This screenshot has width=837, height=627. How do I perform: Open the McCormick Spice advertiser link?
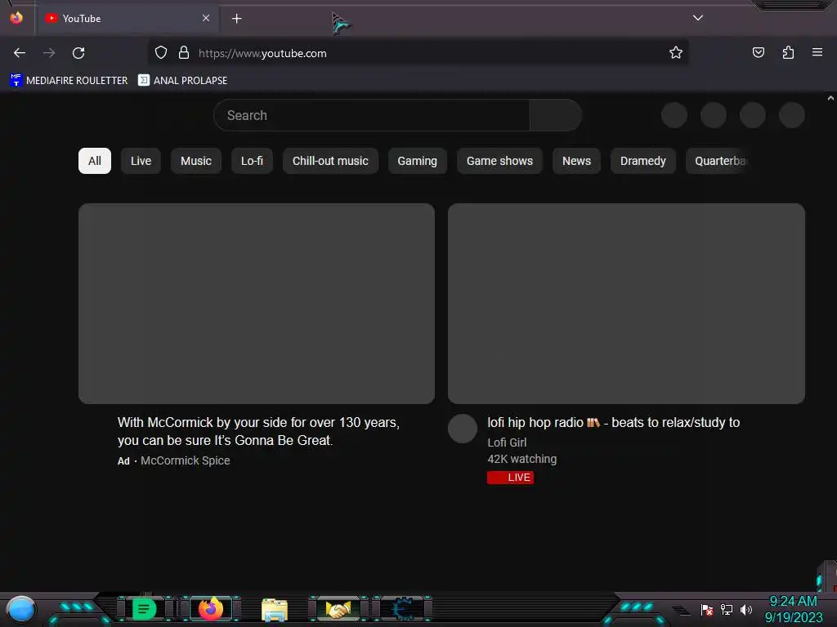[186, 460]
